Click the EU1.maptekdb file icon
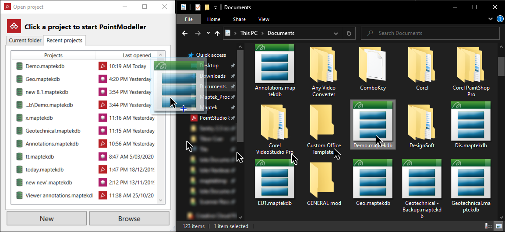Image resolution: width=505 pixels, height=232 pixels. click(x=275, y=179)
